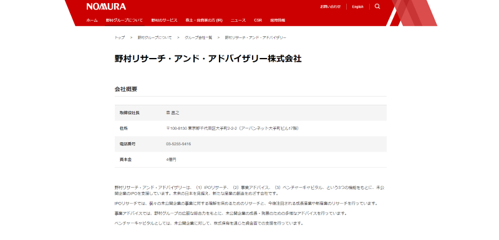
Task: Click 野村グループについて breadcrumb link
Action: tap(155, 37)
